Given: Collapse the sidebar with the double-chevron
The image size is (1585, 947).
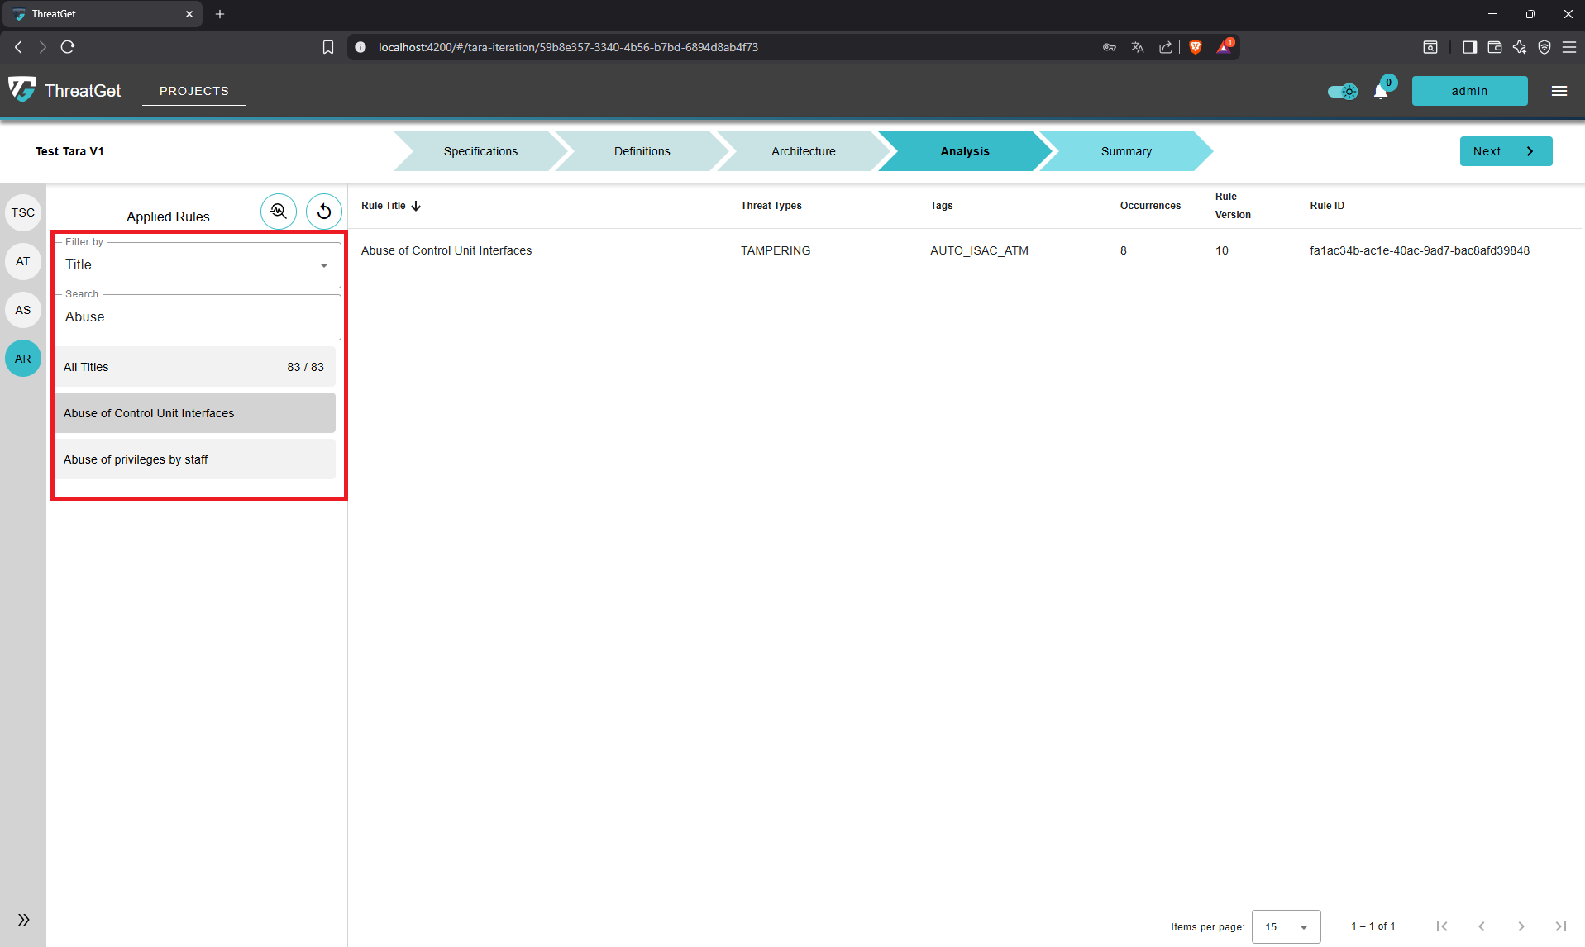Looking at the screenshot, I should coord(23,919).
